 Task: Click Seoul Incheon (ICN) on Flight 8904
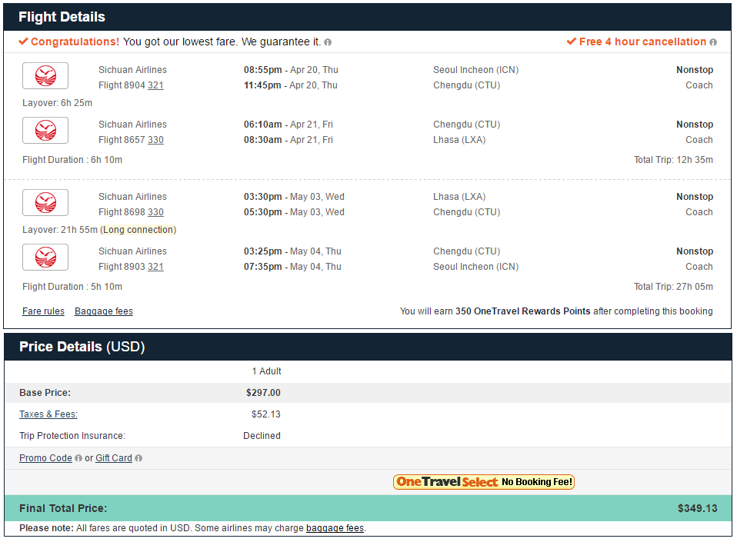click(x=475, y=69)
